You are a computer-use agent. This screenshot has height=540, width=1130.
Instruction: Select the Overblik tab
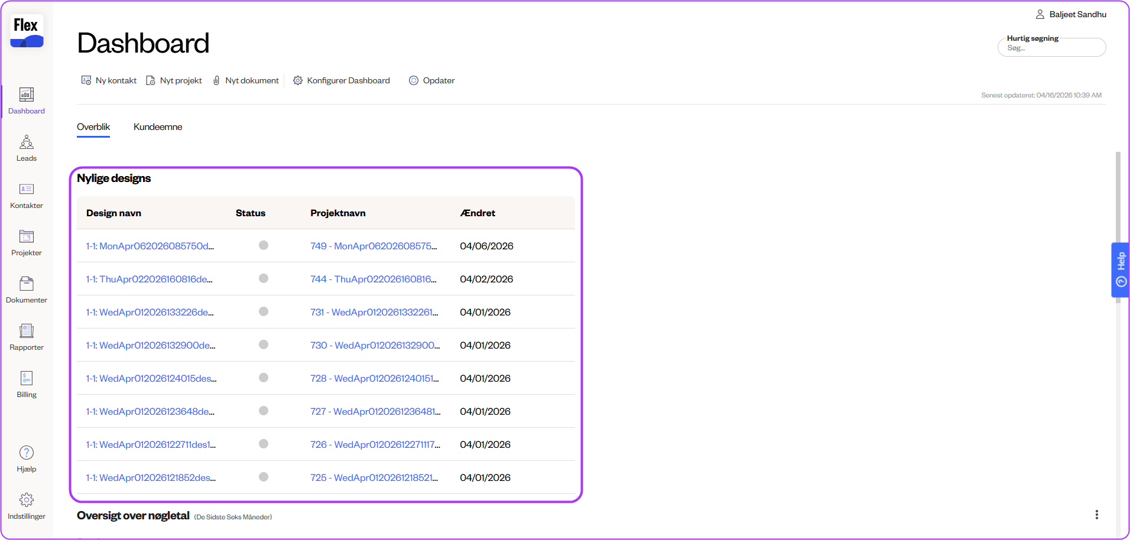93,127
